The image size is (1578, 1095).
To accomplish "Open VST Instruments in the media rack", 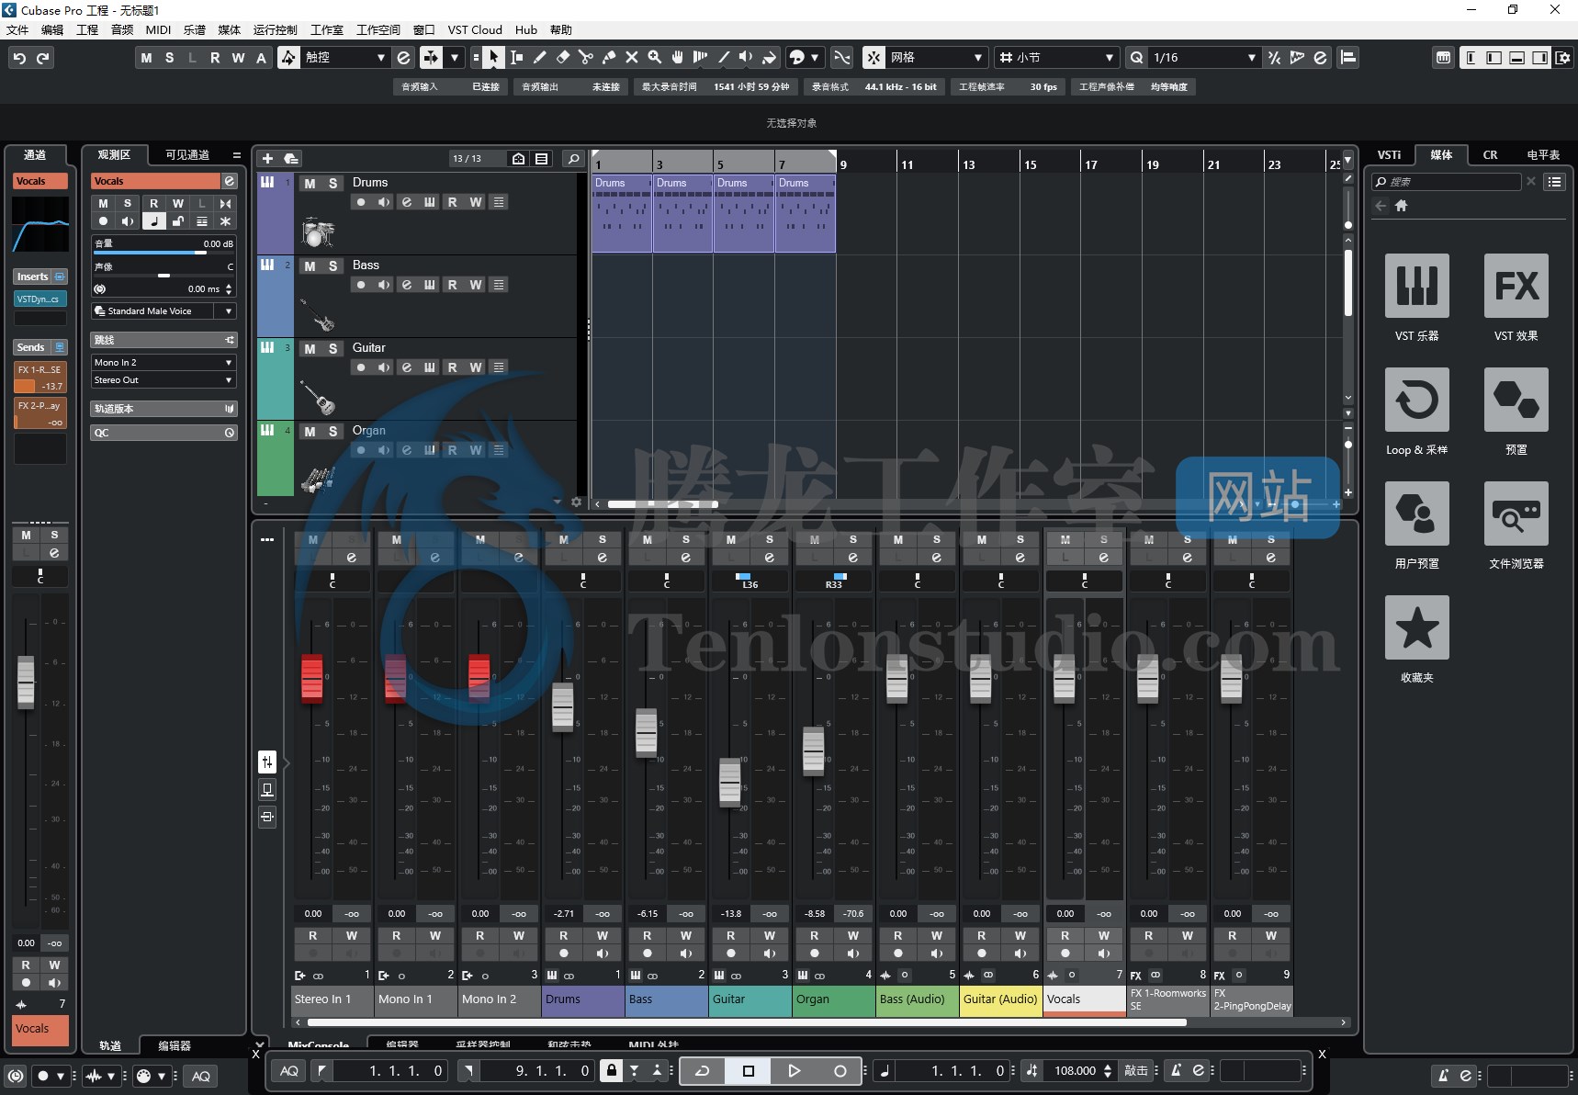I will click(x=1416, y=286).
